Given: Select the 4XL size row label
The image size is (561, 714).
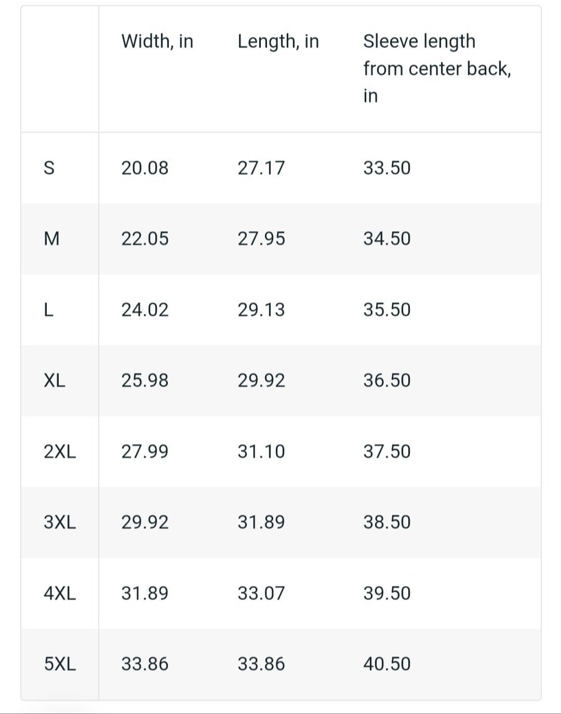Looking at the screenshot, I should (60, 593).
